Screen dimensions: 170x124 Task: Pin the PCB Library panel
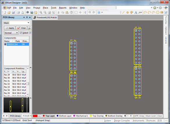click(x=27, y=17)
